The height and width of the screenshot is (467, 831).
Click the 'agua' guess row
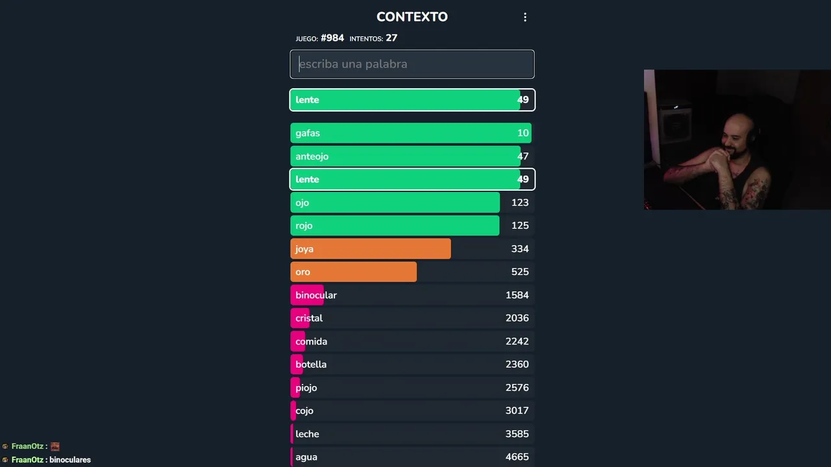point(412,457)
